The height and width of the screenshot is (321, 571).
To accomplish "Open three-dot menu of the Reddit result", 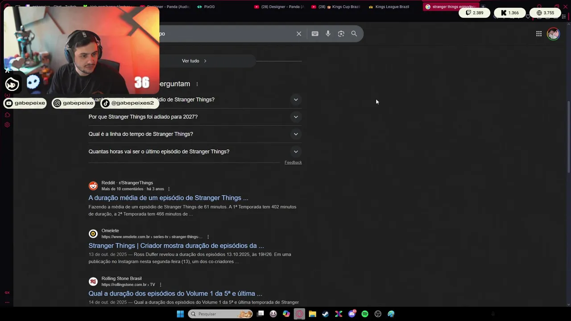I will [x=169, y=189].
